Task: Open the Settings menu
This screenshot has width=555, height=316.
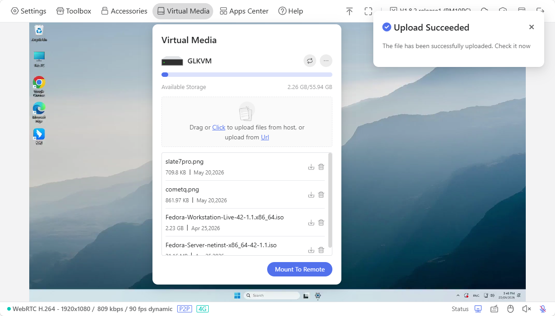Action: pyautogui.click(x=28, y=11)
